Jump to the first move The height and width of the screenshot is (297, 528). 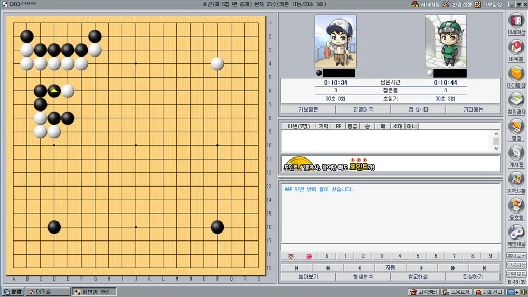point(296,268)
